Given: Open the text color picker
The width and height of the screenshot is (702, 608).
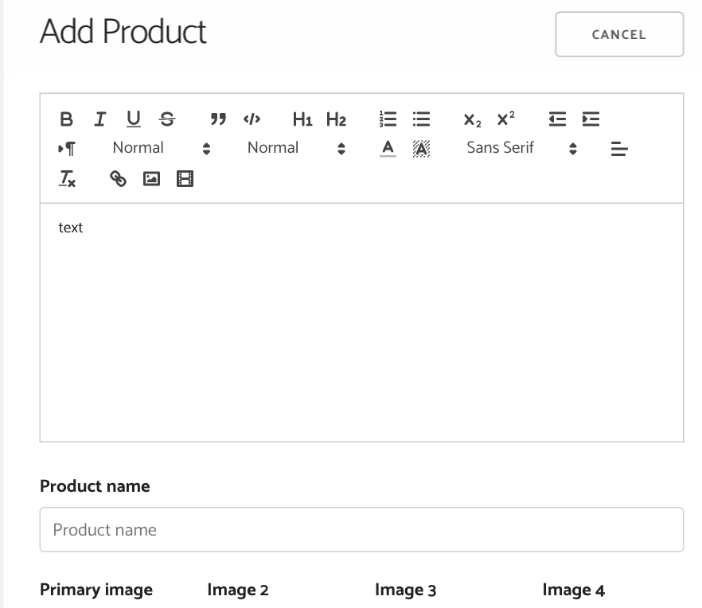Looking at the screenshot, I should click(388, 148).
